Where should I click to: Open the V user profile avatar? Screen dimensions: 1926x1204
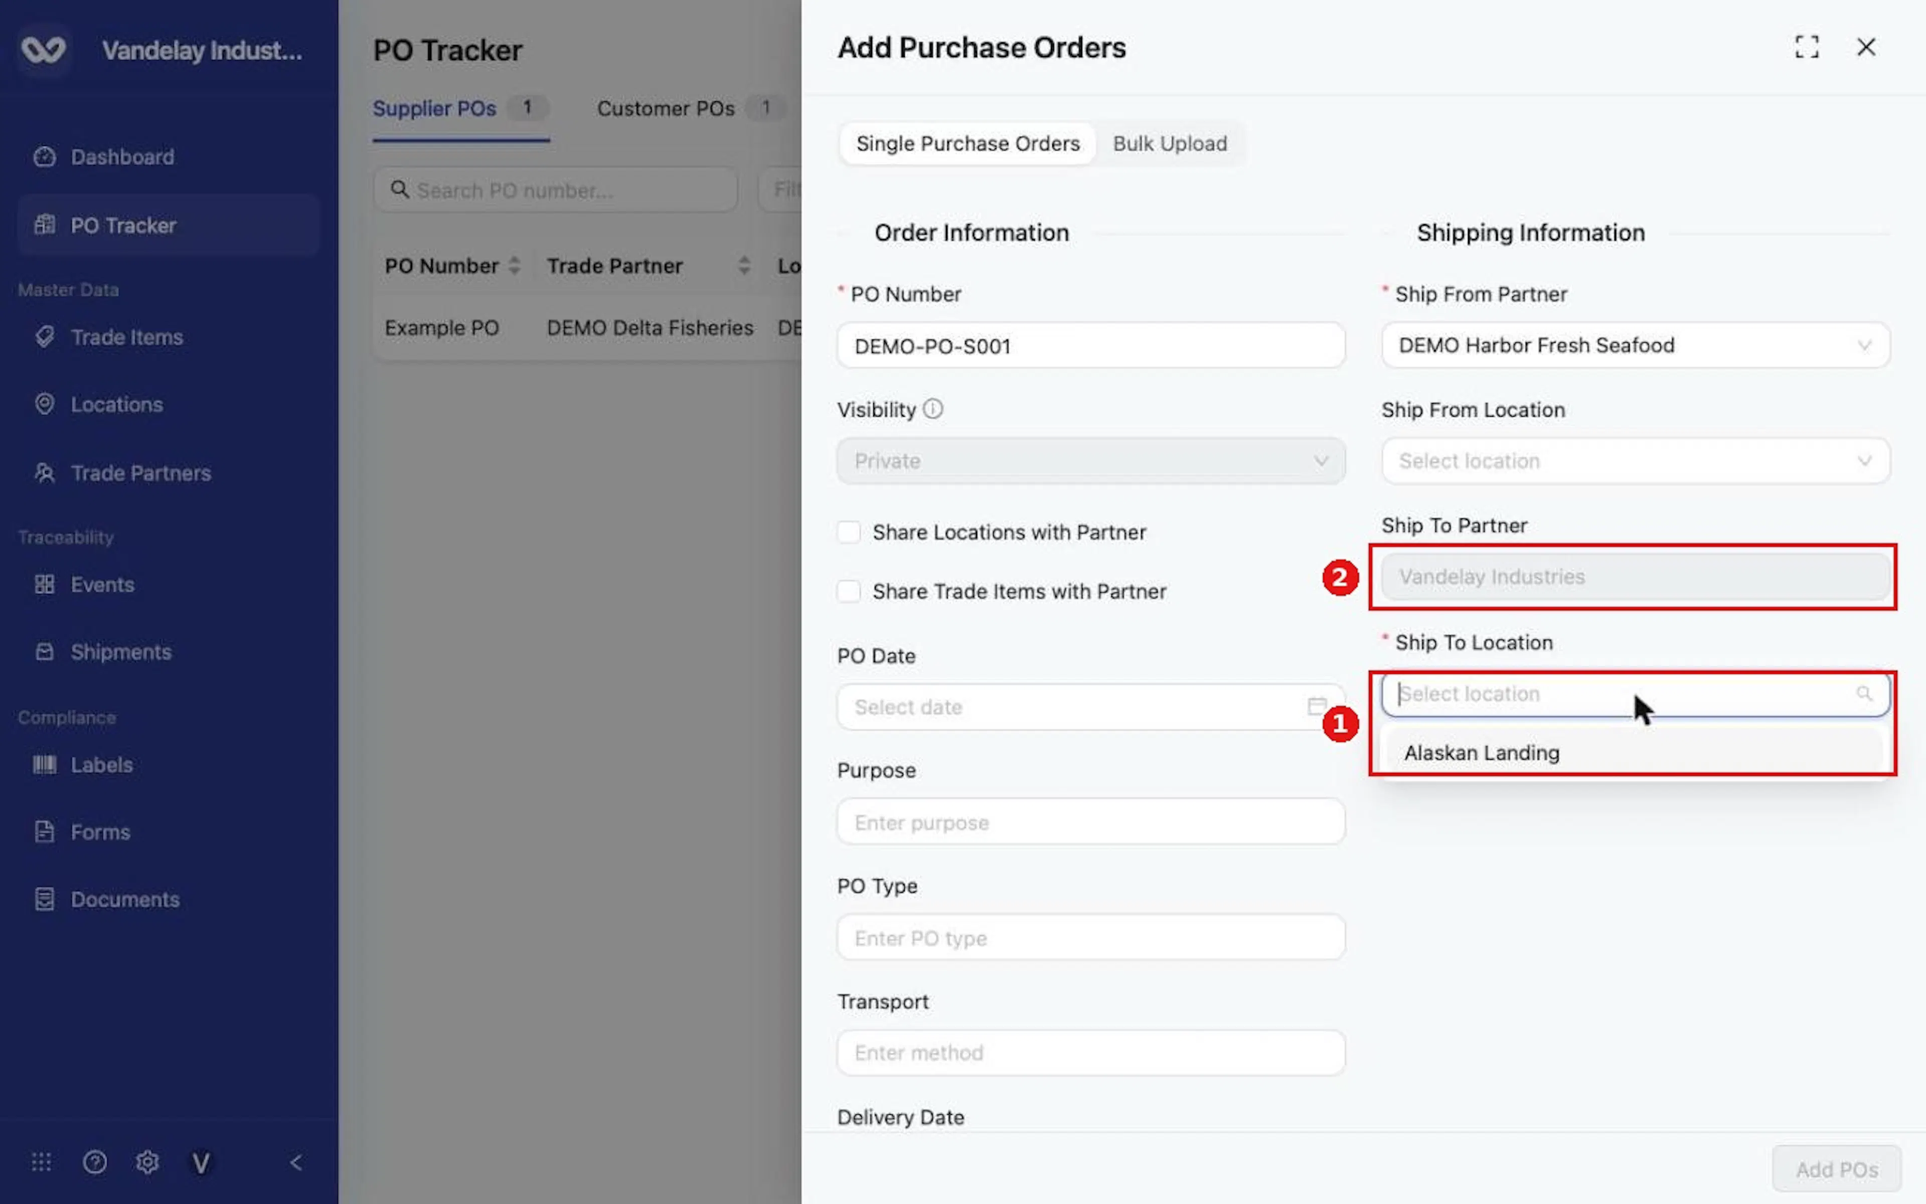click(201, 1163)
